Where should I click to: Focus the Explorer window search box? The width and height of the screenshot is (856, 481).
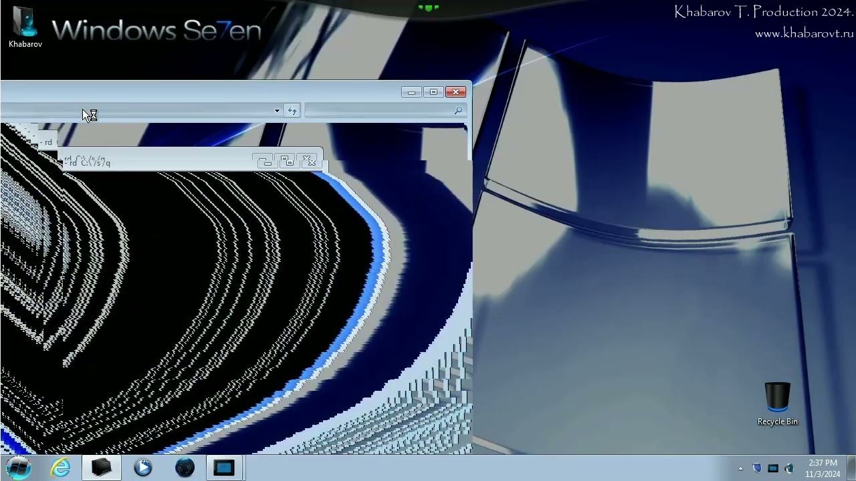[x=385, y=111]
